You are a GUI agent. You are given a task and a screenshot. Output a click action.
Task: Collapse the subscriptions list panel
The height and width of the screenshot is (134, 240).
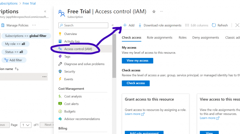[45, 11]
